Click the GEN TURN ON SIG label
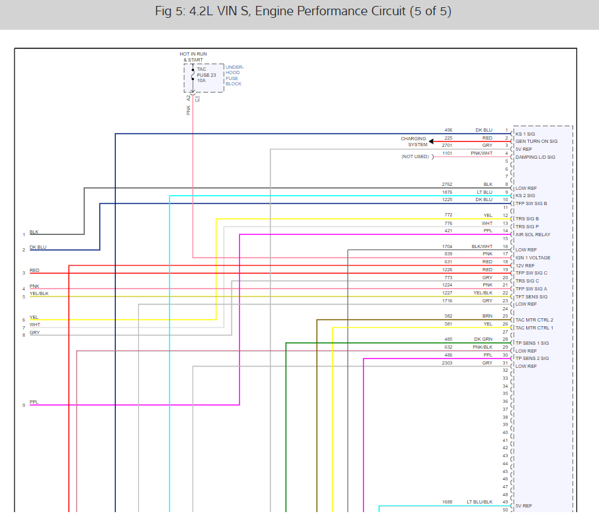 [536, 142]
